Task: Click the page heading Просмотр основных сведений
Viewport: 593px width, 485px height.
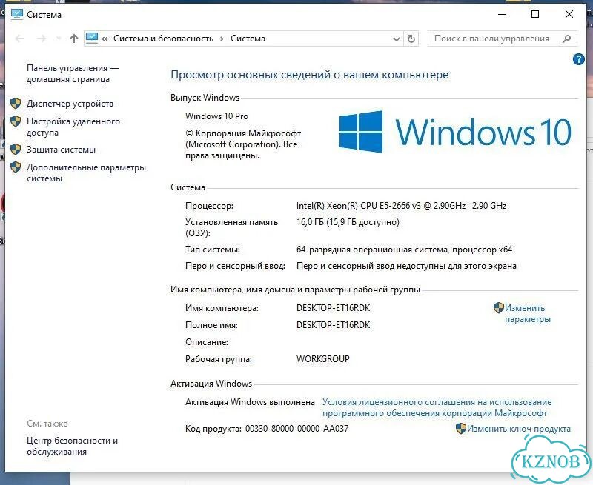Action: click(x=309, y=75)
